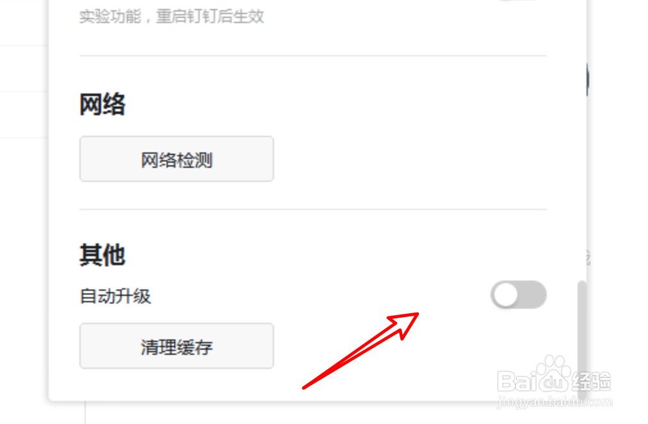Click the Bai watermark lettering
This screenshot has height=424, width=648.
(517, 381)
